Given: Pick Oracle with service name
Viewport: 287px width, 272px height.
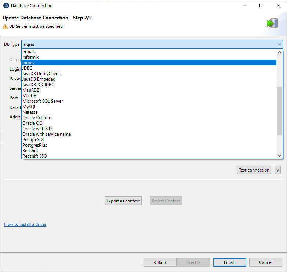Looking at the screenshot, I should [149, 134].
